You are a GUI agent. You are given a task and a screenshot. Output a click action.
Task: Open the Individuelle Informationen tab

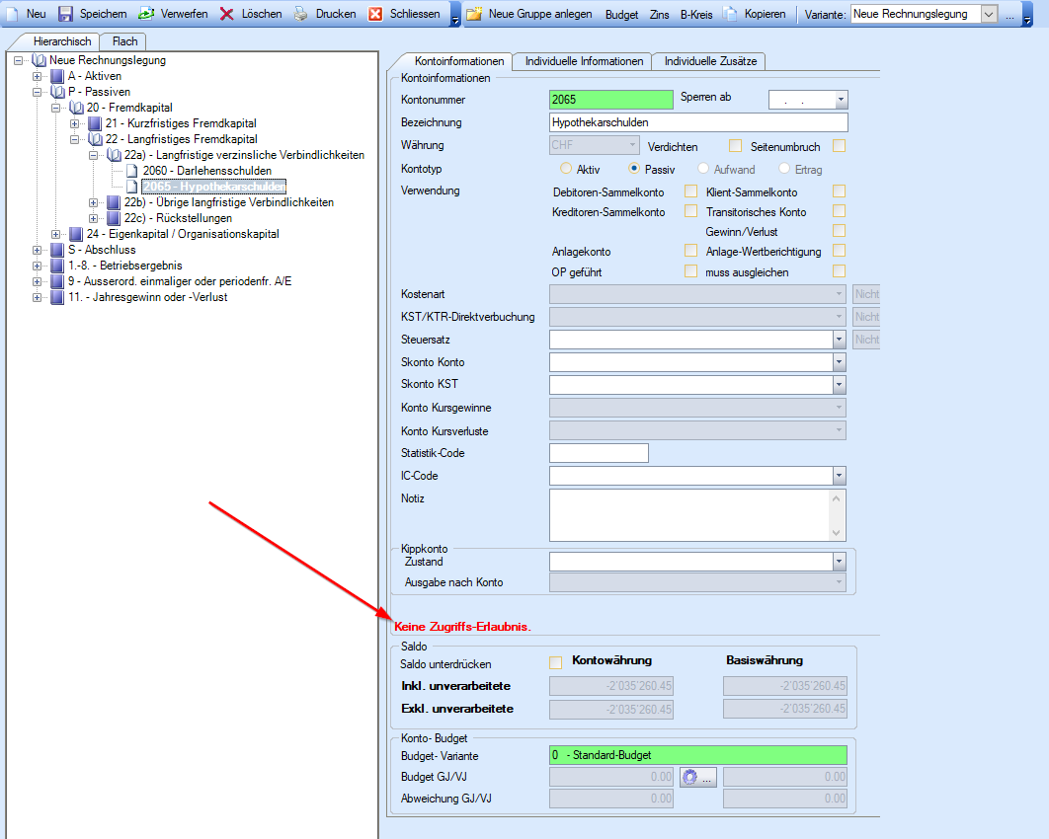click(x=584, y=61)
